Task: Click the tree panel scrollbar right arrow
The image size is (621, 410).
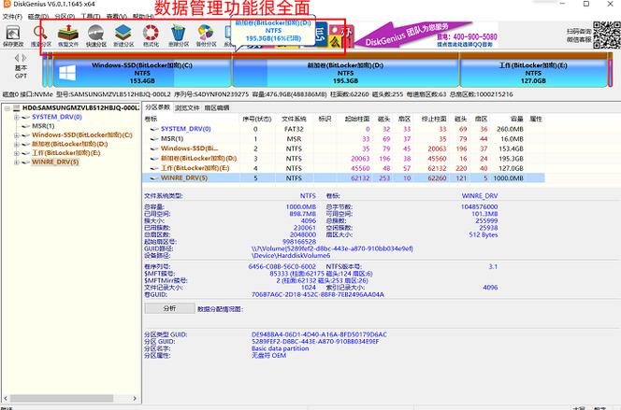Action: click(135, 399)
